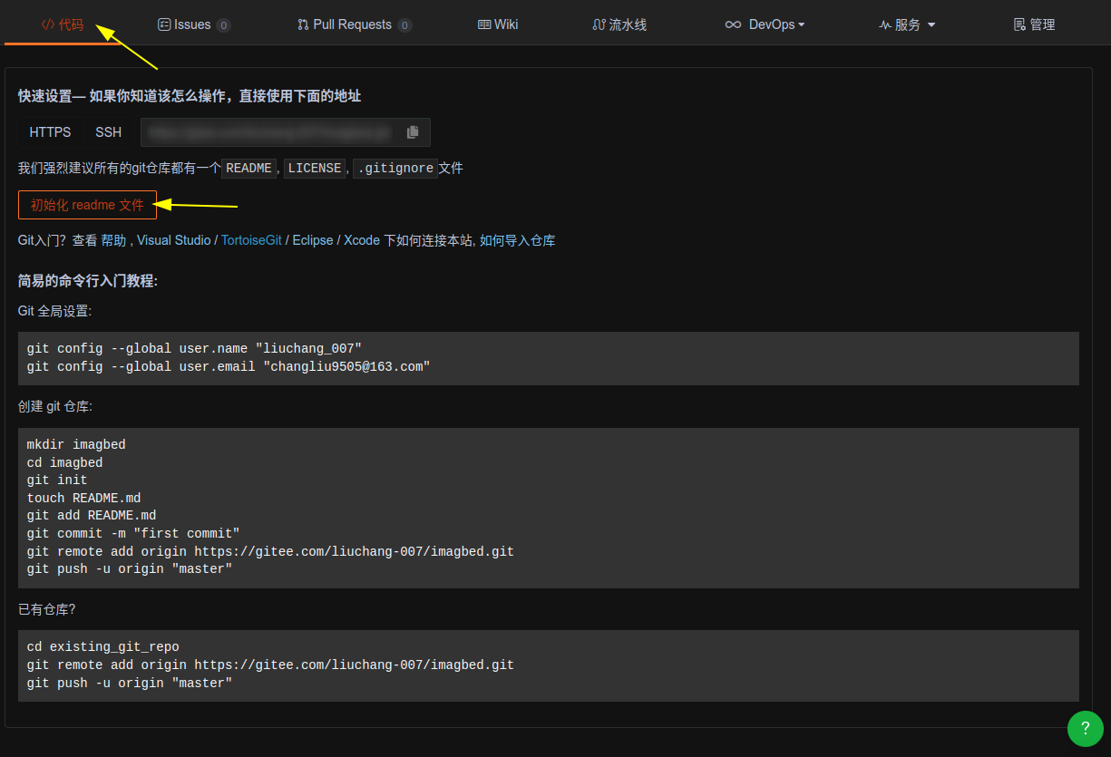Image resolution: width=1111 pixels, height=757 pixels.
Task: Click the Pull Requests count badge
Action: coord(404,25)
